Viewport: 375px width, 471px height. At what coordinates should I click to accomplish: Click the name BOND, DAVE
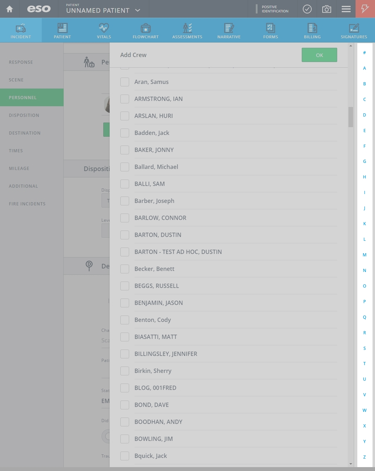tap(151, 405)
